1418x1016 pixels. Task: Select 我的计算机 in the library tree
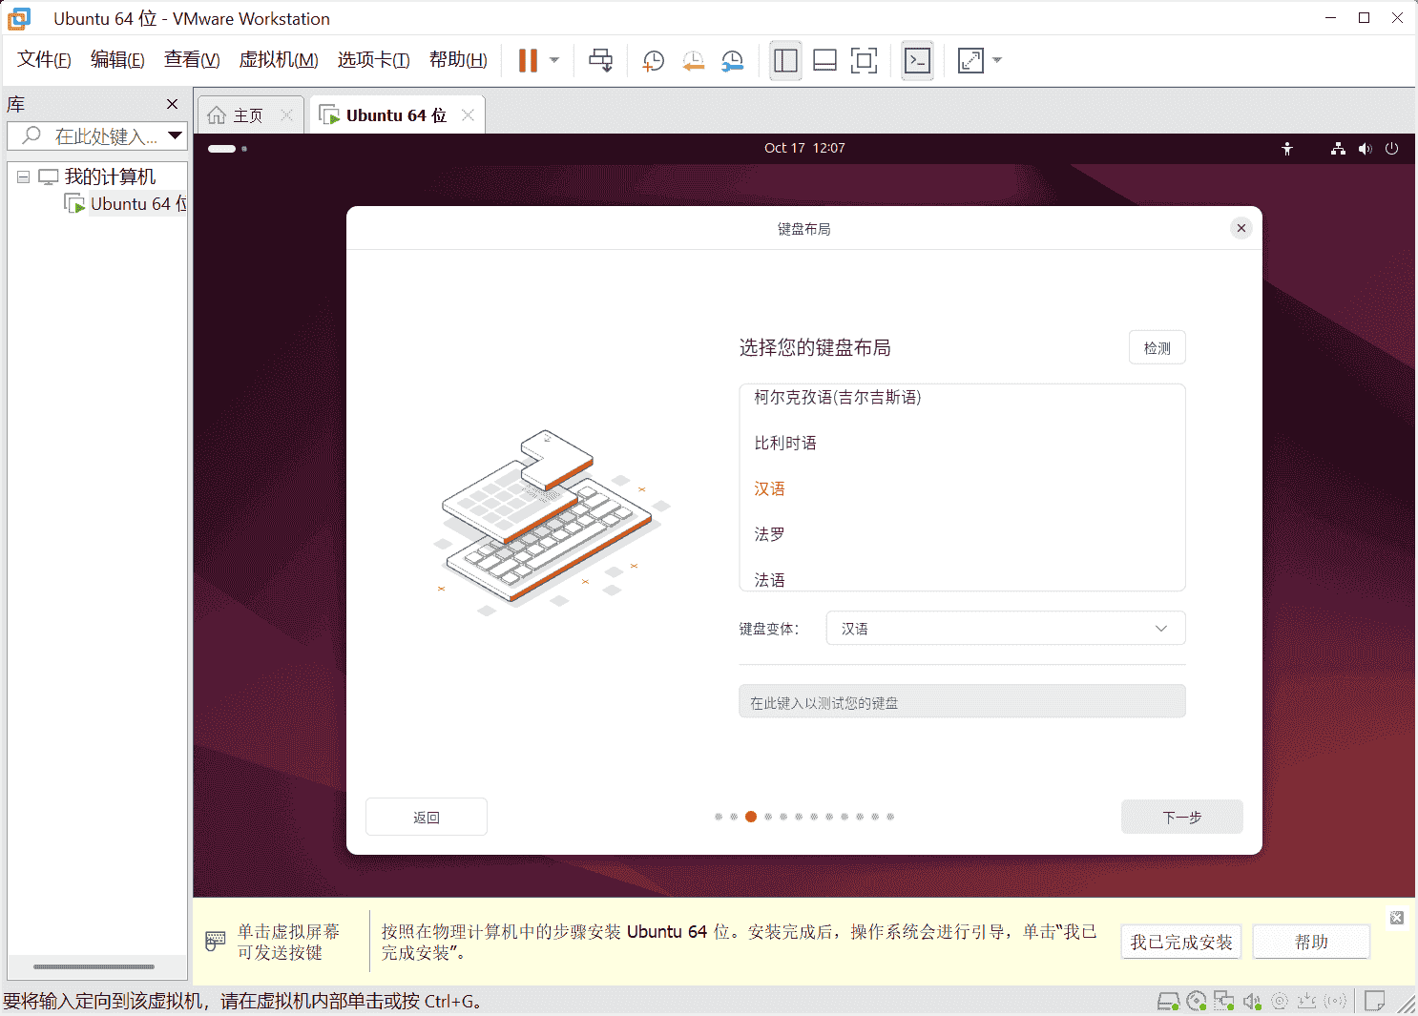click(109, 176)
